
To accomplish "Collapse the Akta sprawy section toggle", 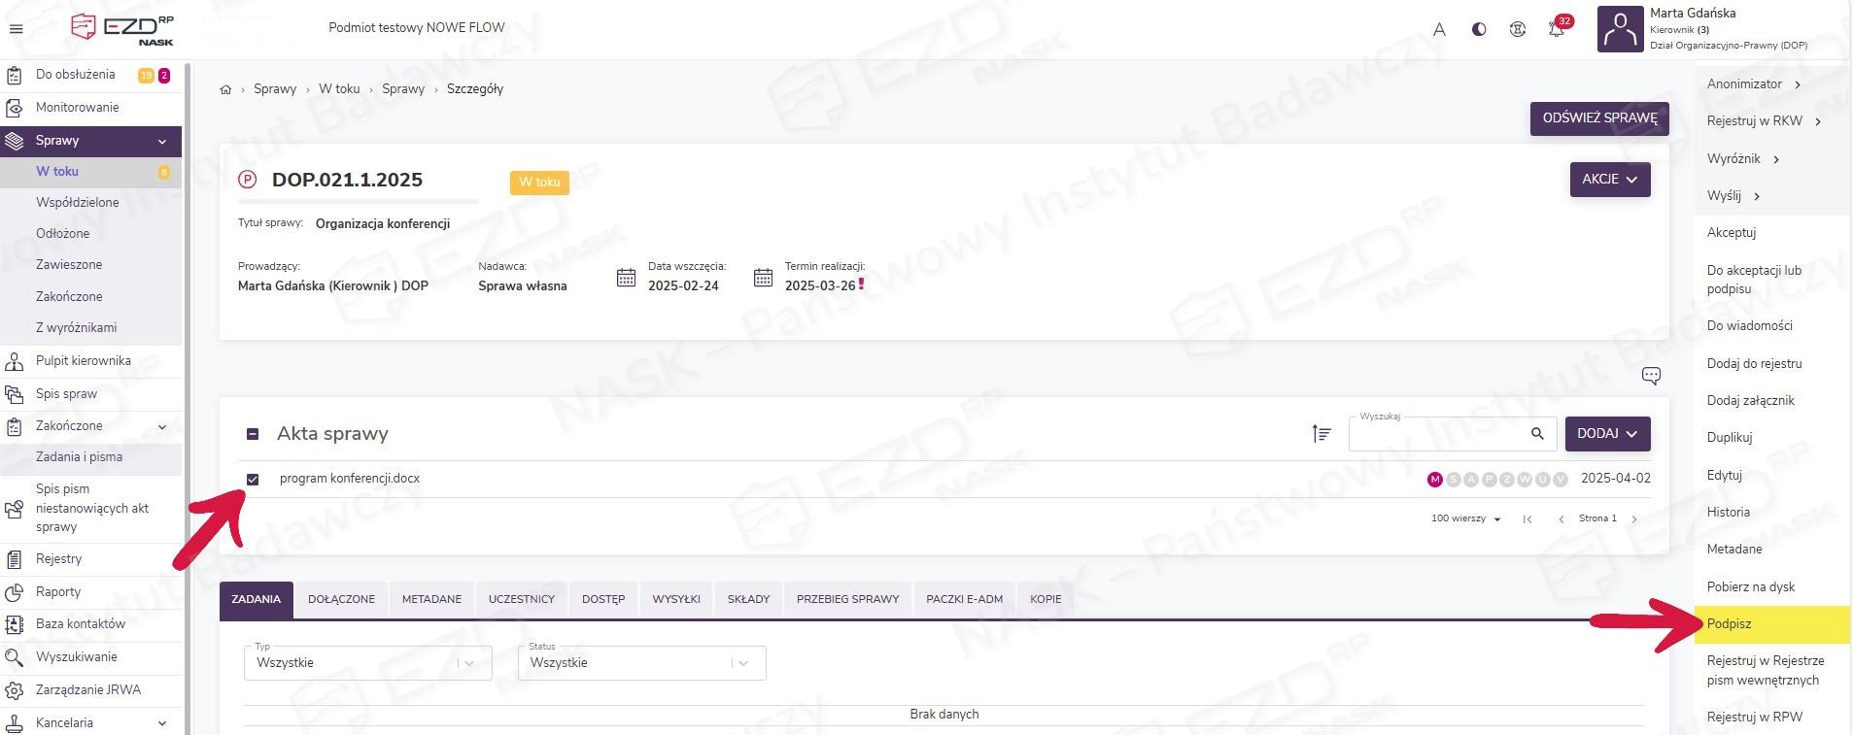I will (x=253, y=434).
